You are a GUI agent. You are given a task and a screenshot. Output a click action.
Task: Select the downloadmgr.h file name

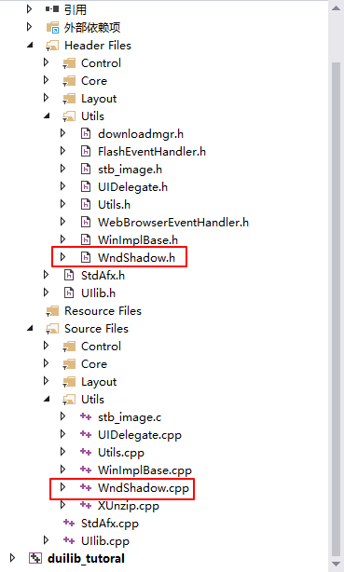tap(141, 134)
